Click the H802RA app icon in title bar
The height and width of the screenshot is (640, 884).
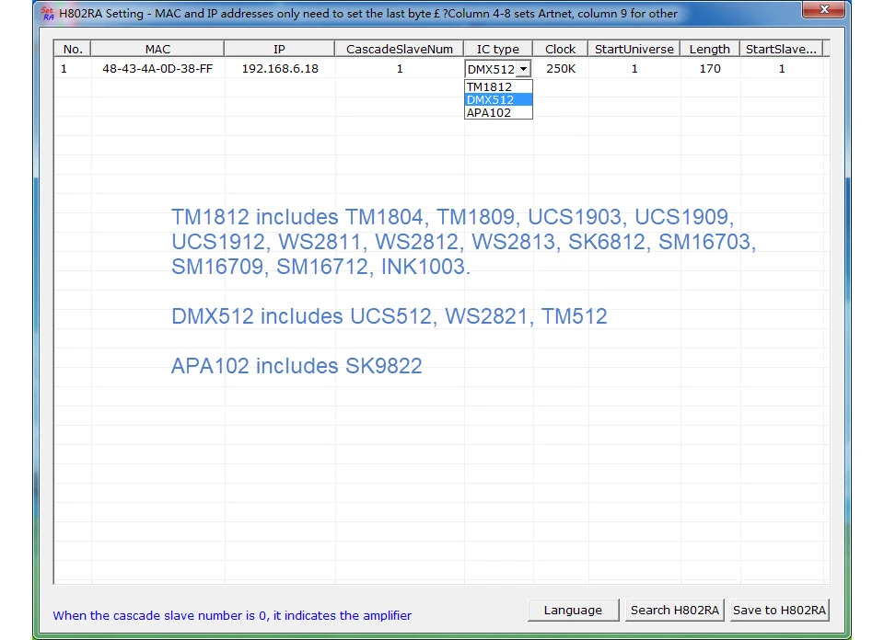48,14
